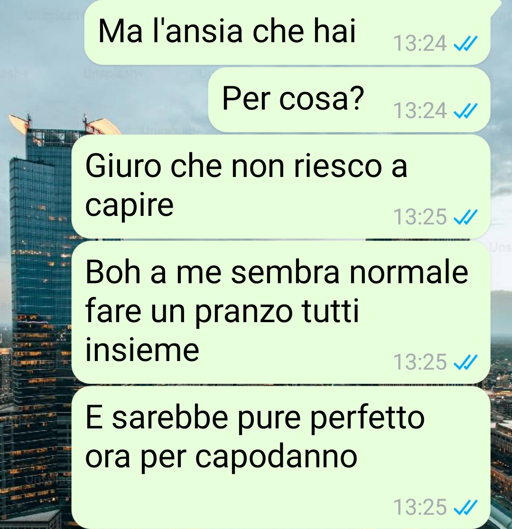Tap read receipt ticks on "Giuro che non riesco" message
Image resolution: width=512 pixels, height=529 pixels.
[465, 217]
